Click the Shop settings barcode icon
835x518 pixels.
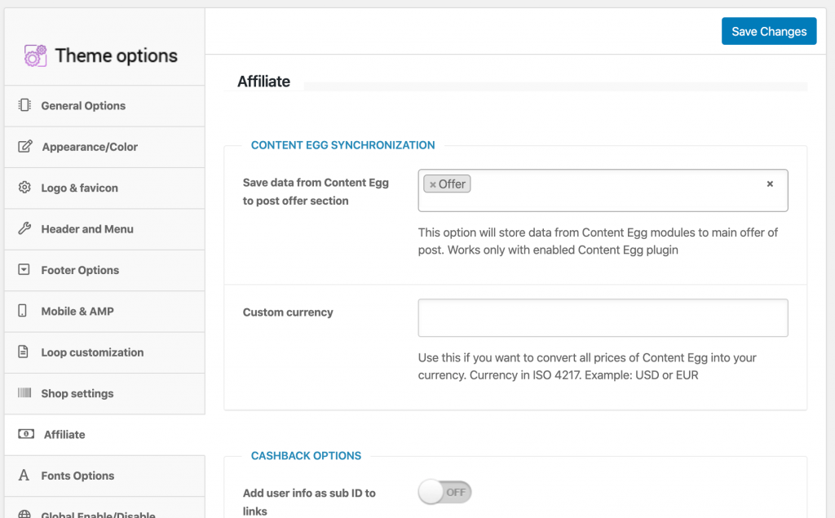(x=24, y=393)
